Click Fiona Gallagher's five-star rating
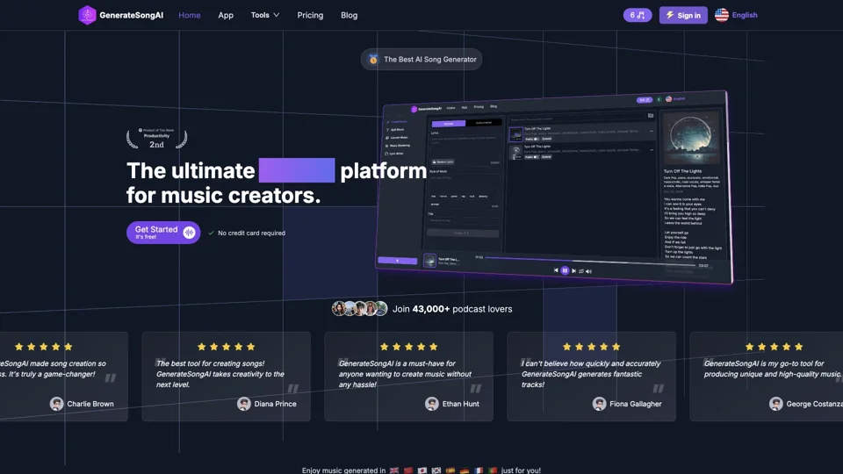The height and width of the screenshot is (474, 843). (x=591, y=347)
